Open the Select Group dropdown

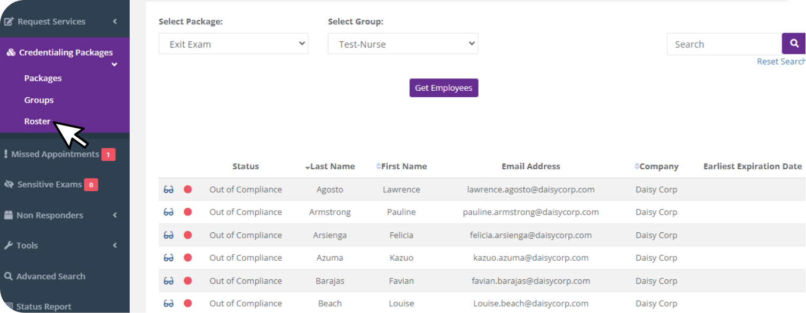[x=403, y=44]
